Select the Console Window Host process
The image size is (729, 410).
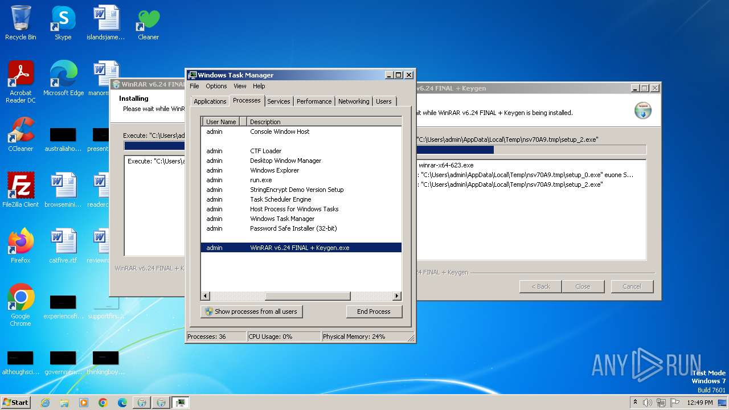coord(301,132)
